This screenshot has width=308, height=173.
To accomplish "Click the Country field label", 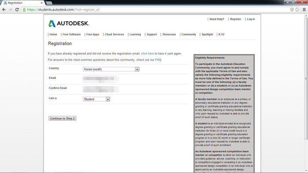I will coord(54,68).
